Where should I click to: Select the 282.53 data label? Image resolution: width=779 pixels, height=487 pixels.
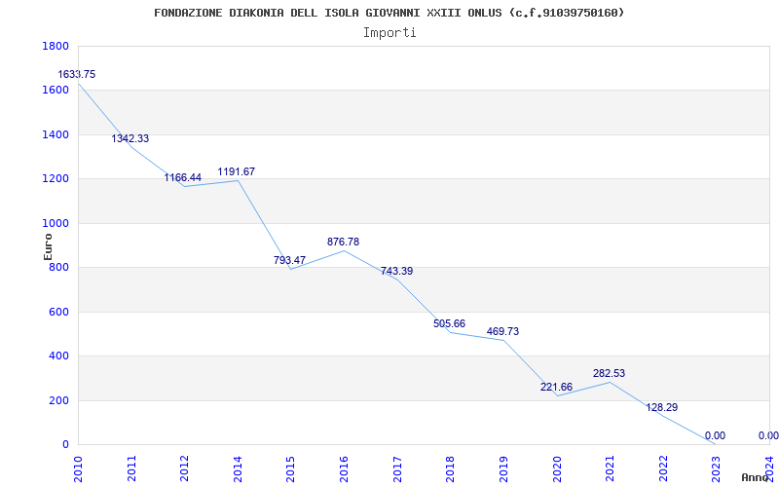(x=609, y=373)
